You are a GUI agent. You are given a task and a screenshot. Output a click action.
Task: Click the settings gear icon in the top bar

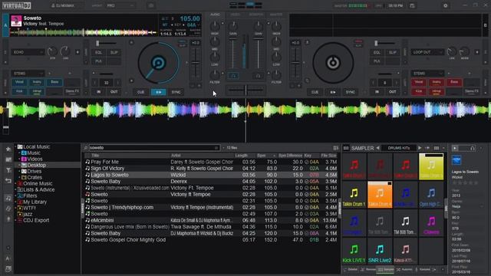[445, 5]
